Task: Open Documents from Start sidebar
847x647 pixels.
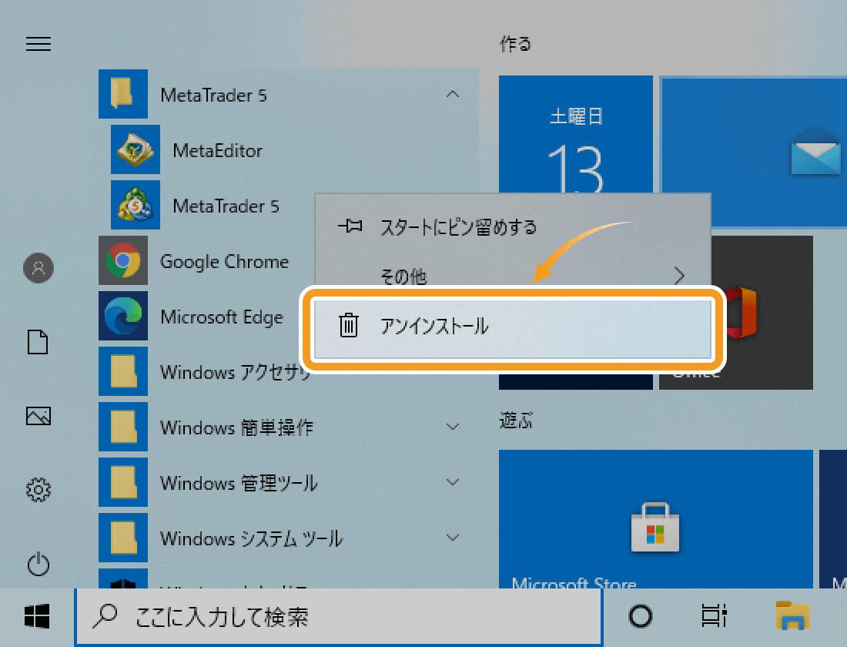Action: coord(38,342)
